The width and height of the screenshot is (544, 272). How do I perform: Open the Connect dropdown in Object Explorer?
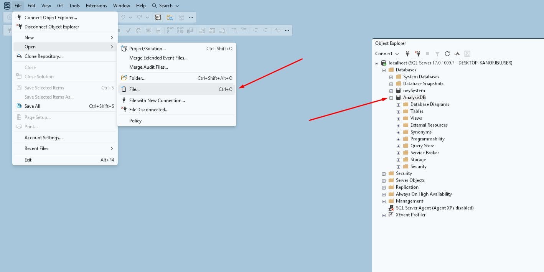[x=397, y=54]
